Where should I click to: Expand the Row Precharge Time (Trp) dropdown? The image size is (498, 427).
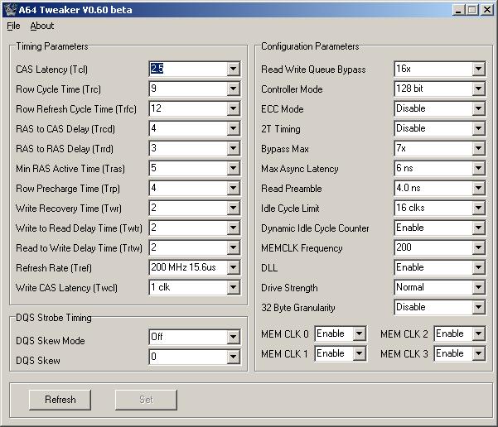pos(233,188)
